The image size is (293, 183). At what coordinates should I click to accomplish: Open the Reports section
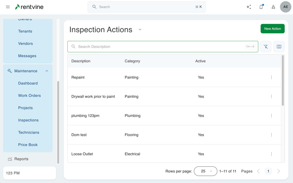pos(21,159)
